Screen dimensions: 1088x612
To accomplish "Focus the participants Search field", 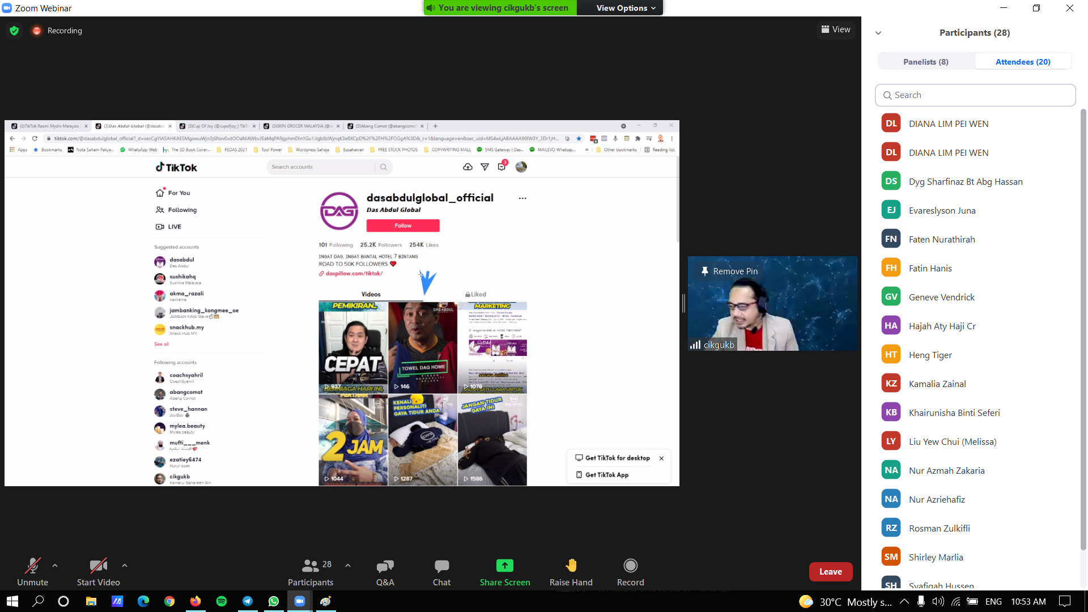I will 975,95.
